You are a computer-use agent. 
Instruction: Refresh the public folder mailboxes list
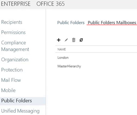tap(81, 40)
